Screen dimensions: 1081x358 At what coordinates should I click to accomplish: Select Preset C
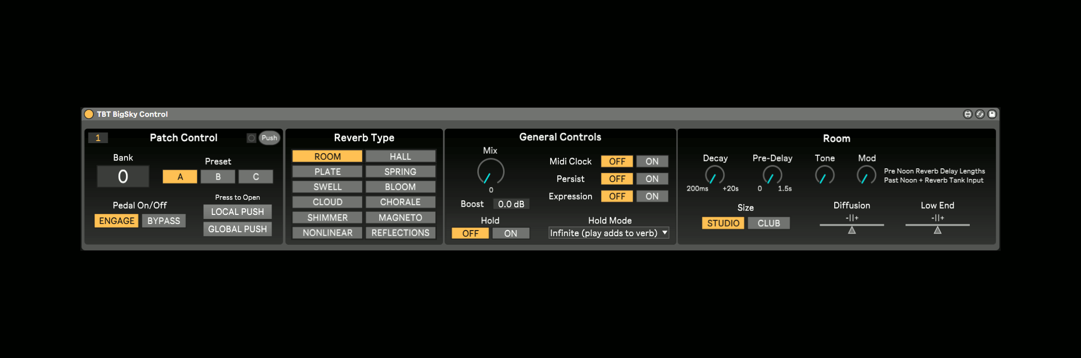(256, 177)
